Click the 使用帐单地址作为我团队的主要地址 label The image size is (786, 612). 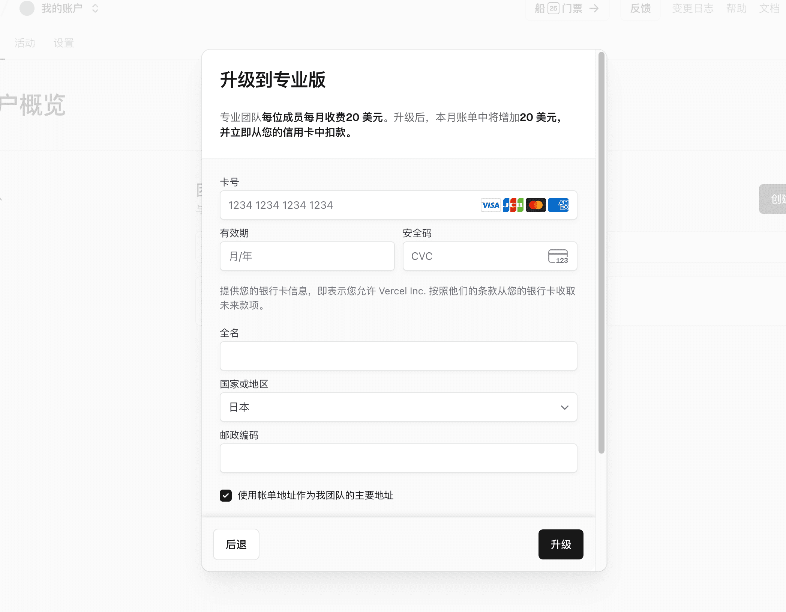click(316, 495)
